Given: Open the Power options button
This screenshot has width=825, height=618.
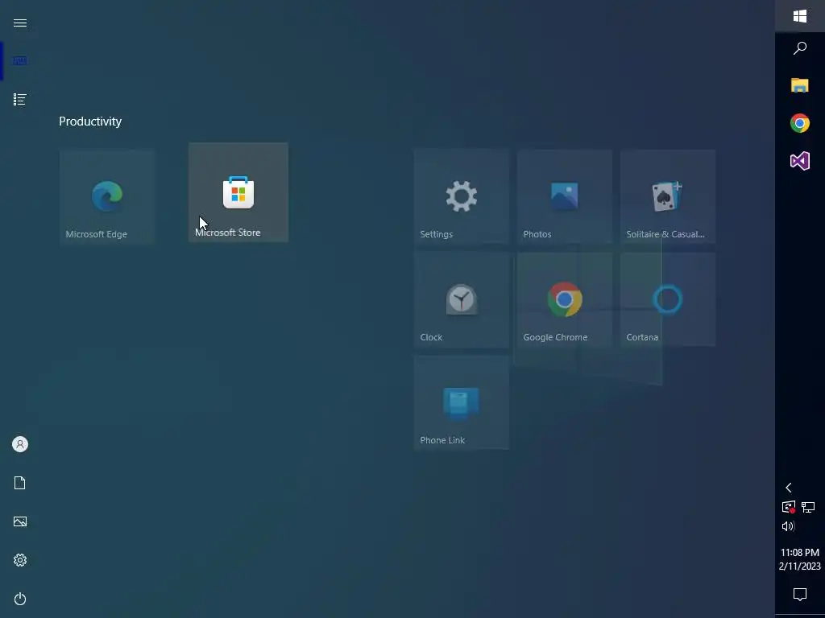Looking at the screenshot, I should [x=20, y=599].
